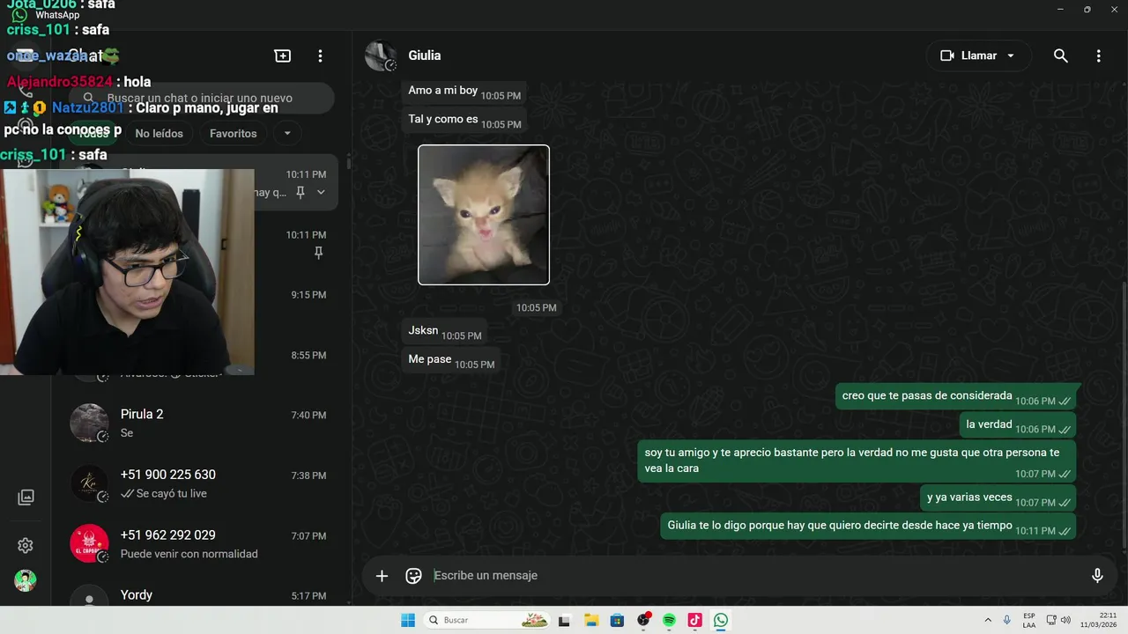Open the media gallery icon in left rail
The image size is (1128, 634).
26,498
